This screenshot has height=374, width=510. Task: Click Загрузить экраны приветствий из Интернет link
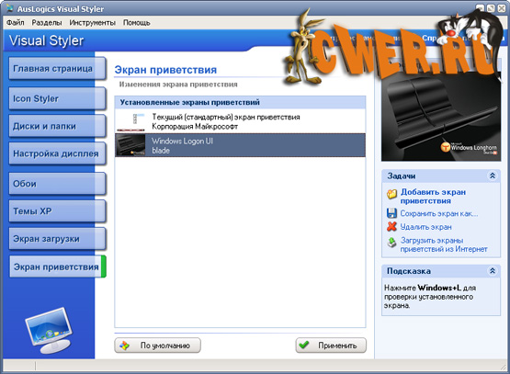(444, 244)
